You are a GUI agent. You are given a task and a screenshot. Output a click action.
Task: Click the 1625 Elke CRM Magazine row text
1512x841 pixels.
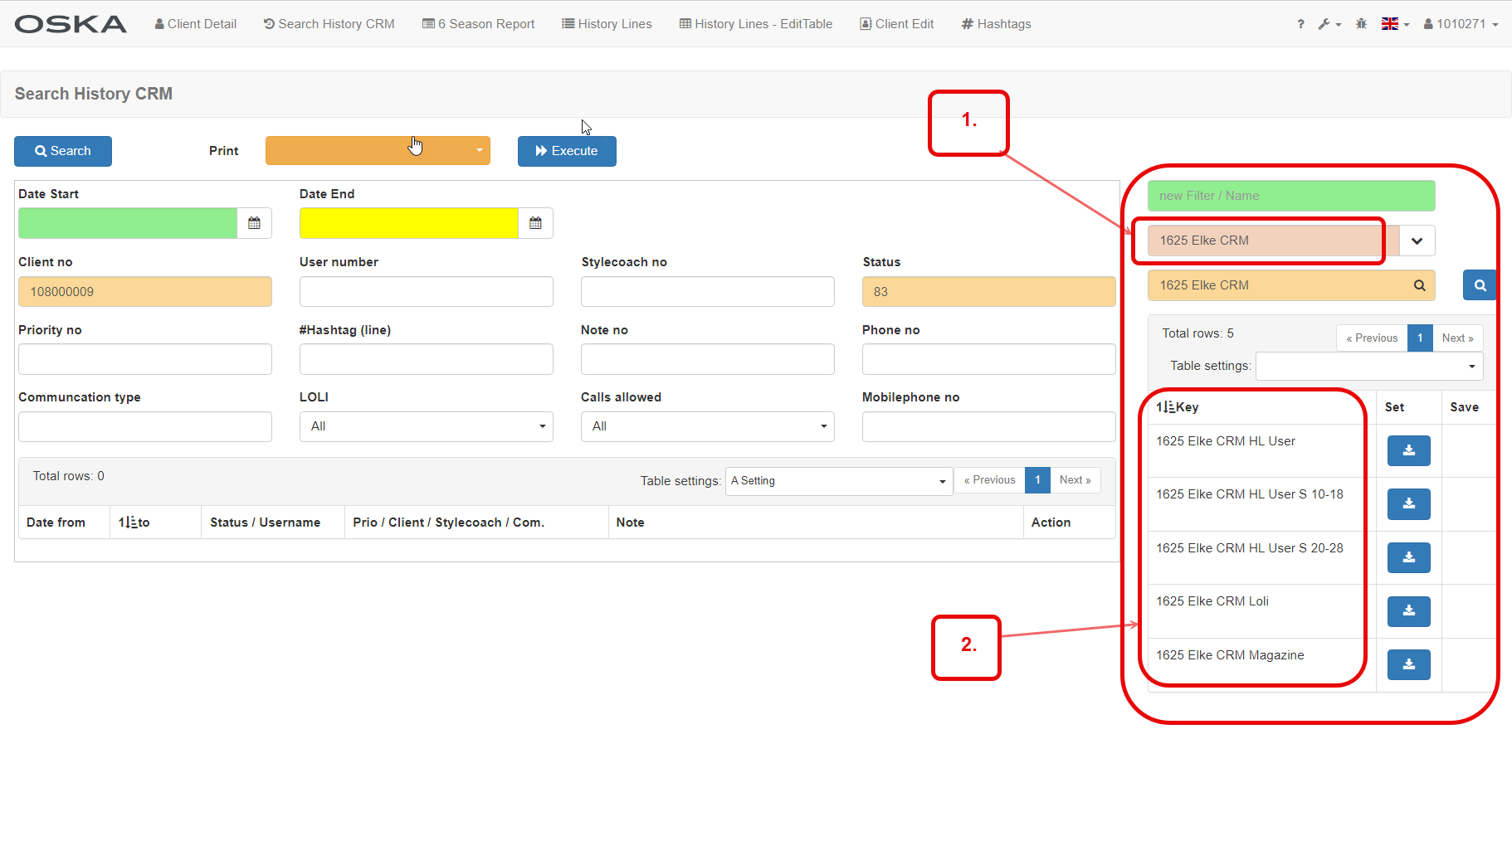click(x=1230, y=655)
